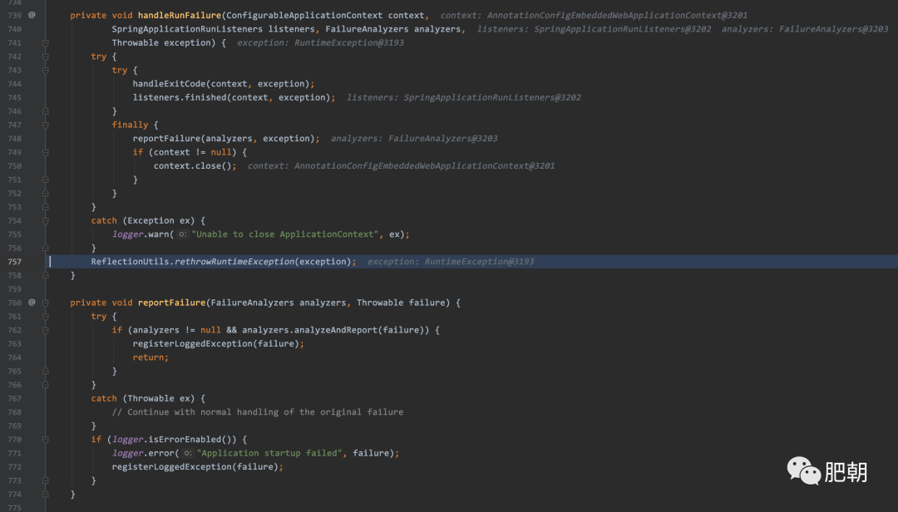Viewport: 898px width, 512px height.
Task: Click the @ gutter icon beside handleRunFailure
Action: [x=32, y=15]
